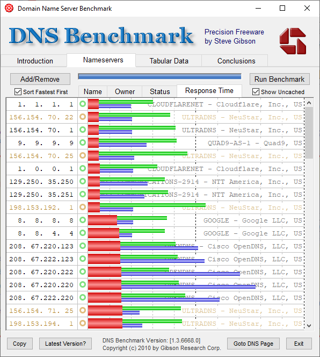Click the status circle icon for 1.1.1.1
Viewport: 320px width, 357px height.
[83, 104]
